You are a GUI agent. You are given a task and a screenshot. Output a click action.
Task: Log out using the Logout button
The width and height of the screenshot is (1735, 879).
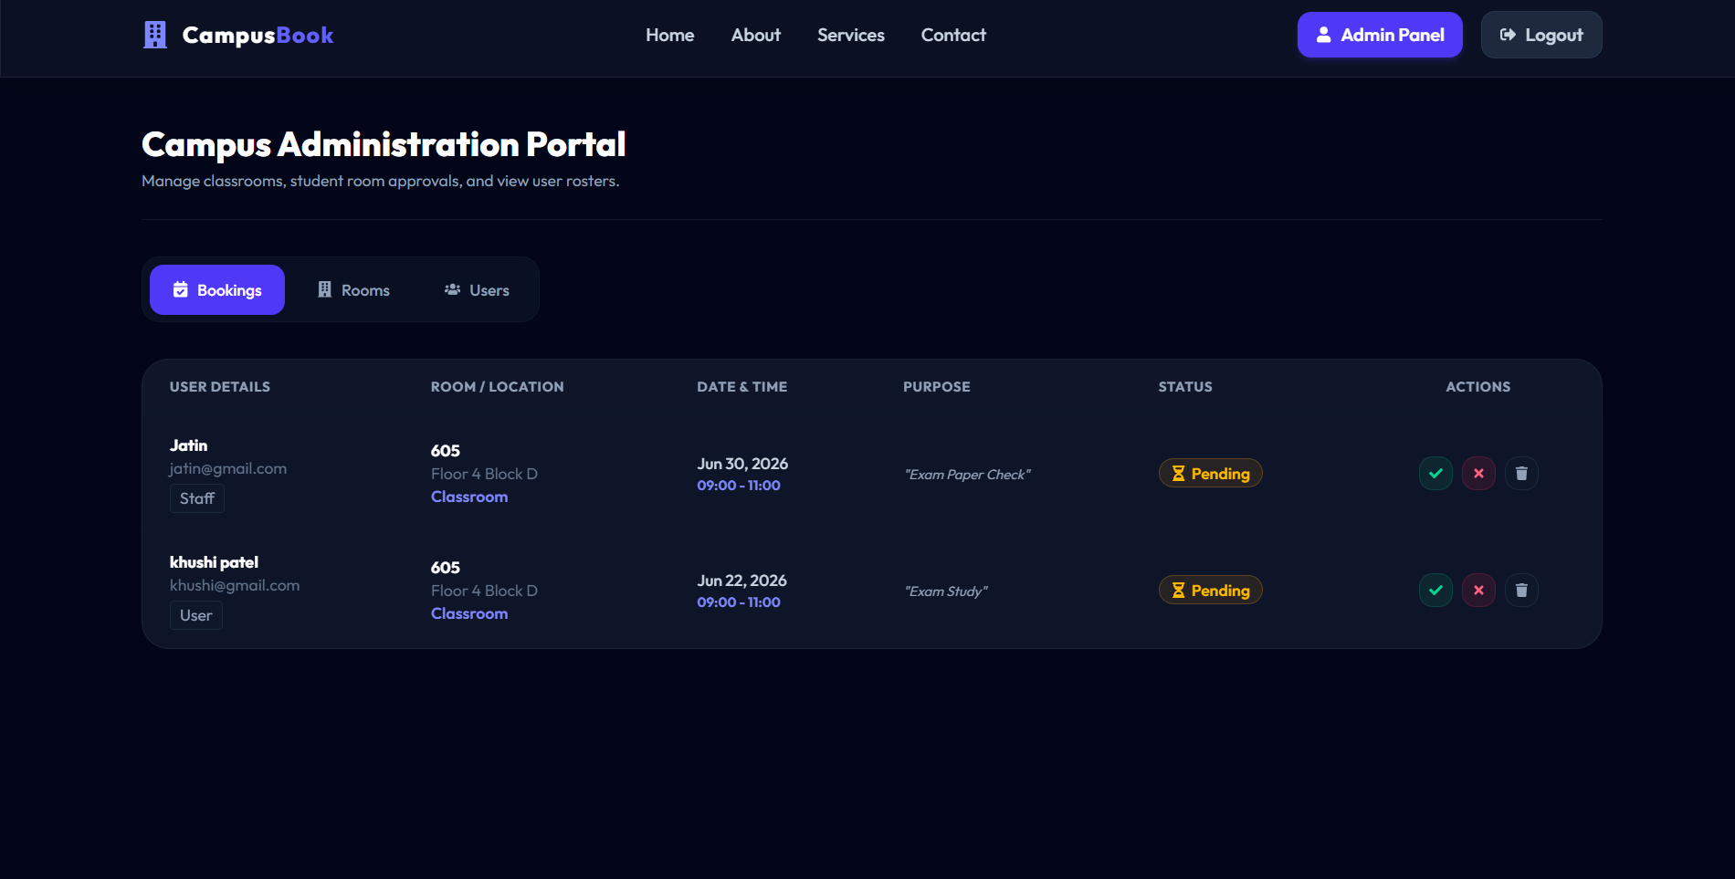tap(1541, 35)
